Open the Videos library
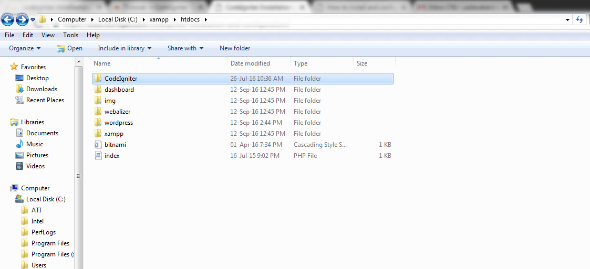 pyautogui.click(x=30, y=166)
